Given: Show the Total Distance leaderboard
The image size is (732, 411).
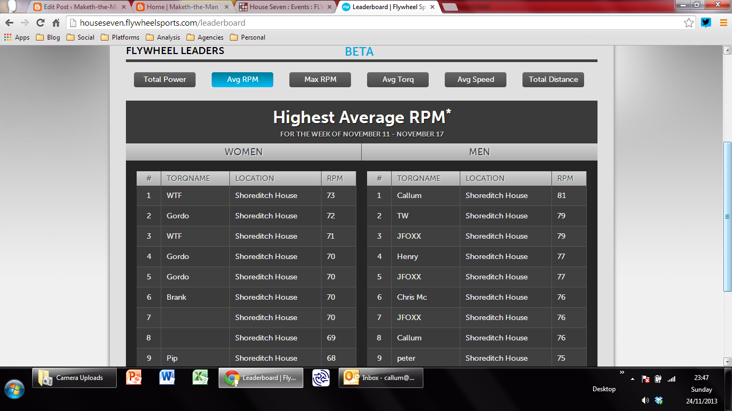Looking at the screenshot, I should [553, 80].
